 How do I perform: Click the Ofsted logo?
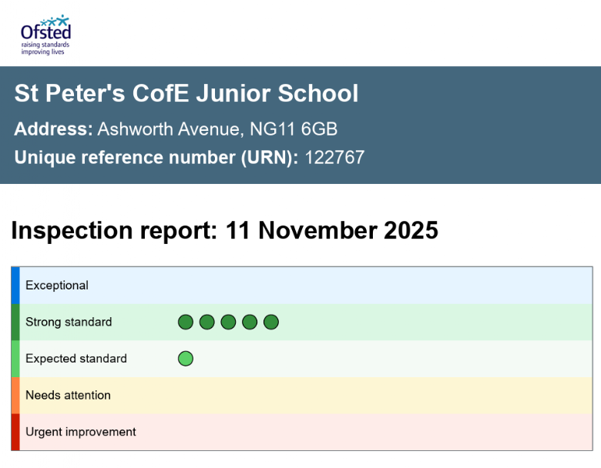pyautogui.click(x=45, y=35)
